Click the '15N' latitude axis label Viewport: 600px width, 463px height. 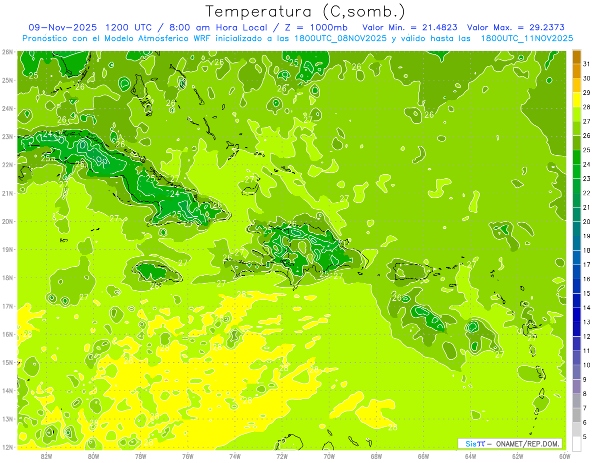[x=7, y=363]
